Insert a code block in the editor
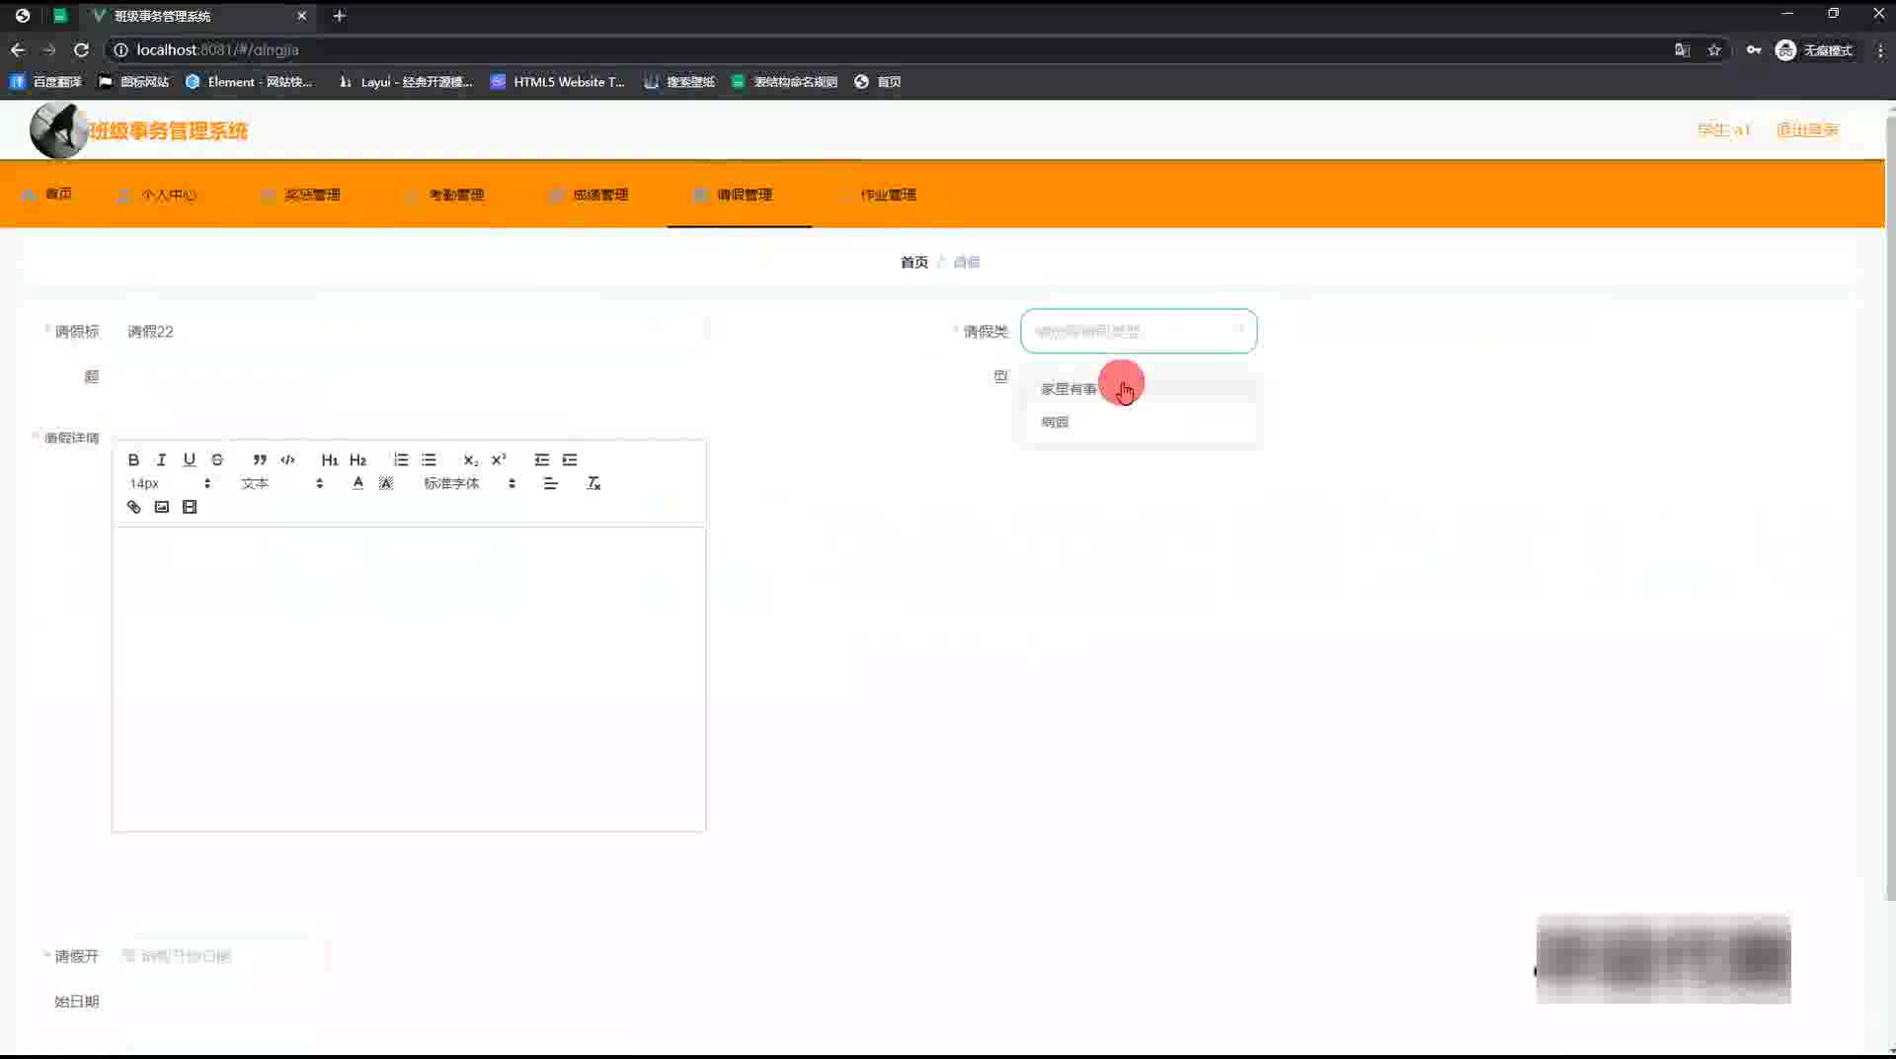 (287, 459)
